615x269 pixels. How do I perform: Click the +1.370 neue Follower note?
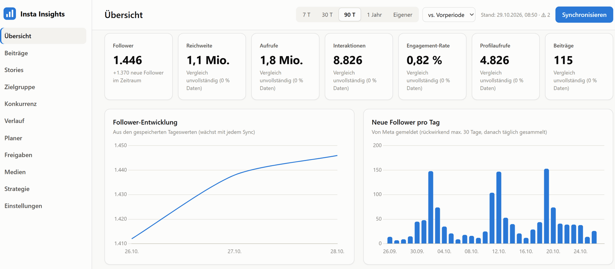138,77
